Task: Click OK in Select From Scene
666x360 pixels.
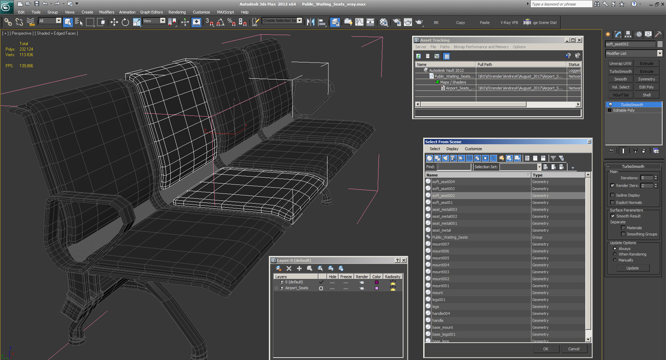Action: 546,349
